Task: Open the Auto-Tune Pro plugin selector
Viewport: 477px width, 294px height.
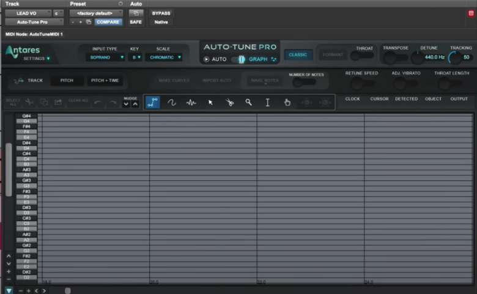Action: [34, 22]
